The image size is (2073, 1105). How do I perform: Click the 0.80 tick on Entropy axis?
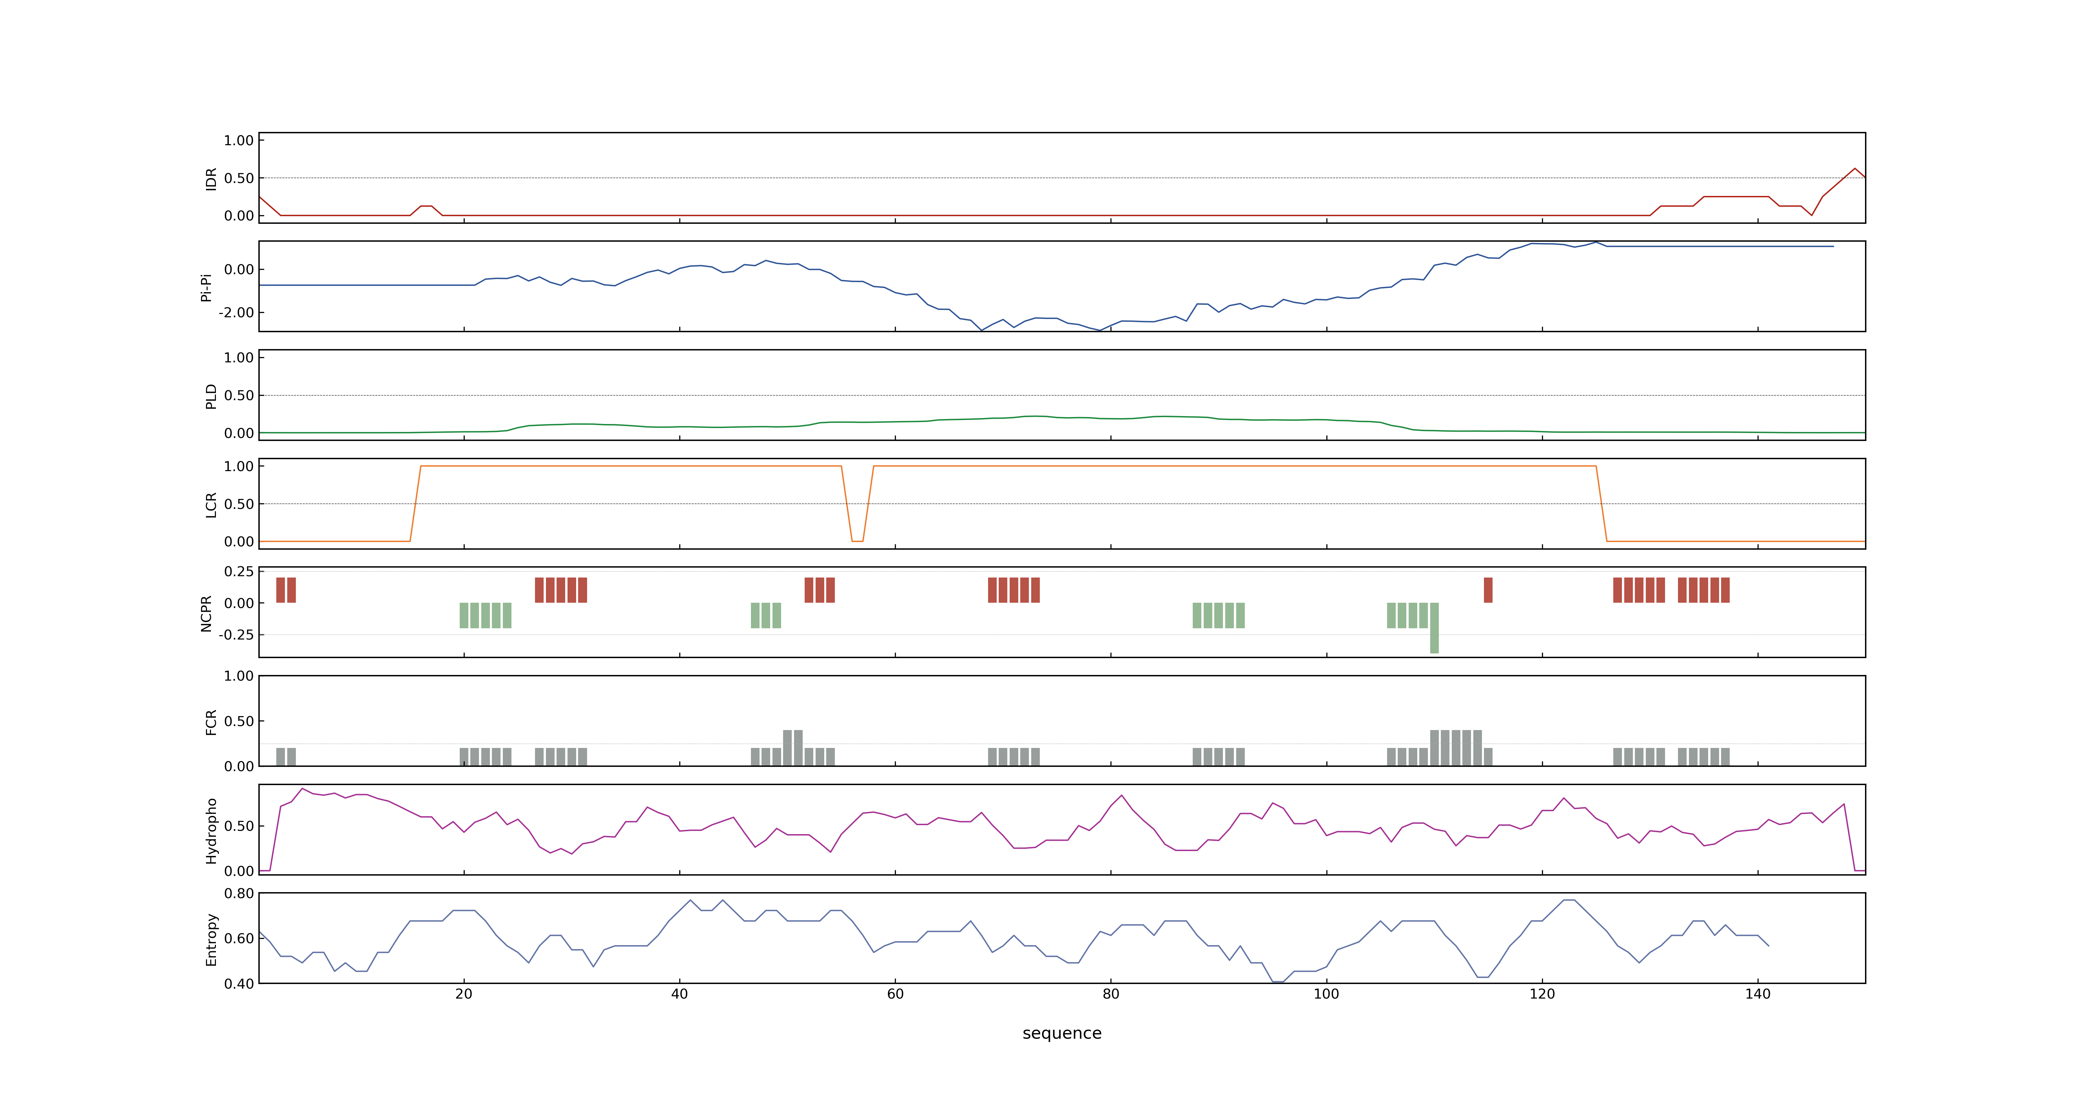click(x=239, y=893)
